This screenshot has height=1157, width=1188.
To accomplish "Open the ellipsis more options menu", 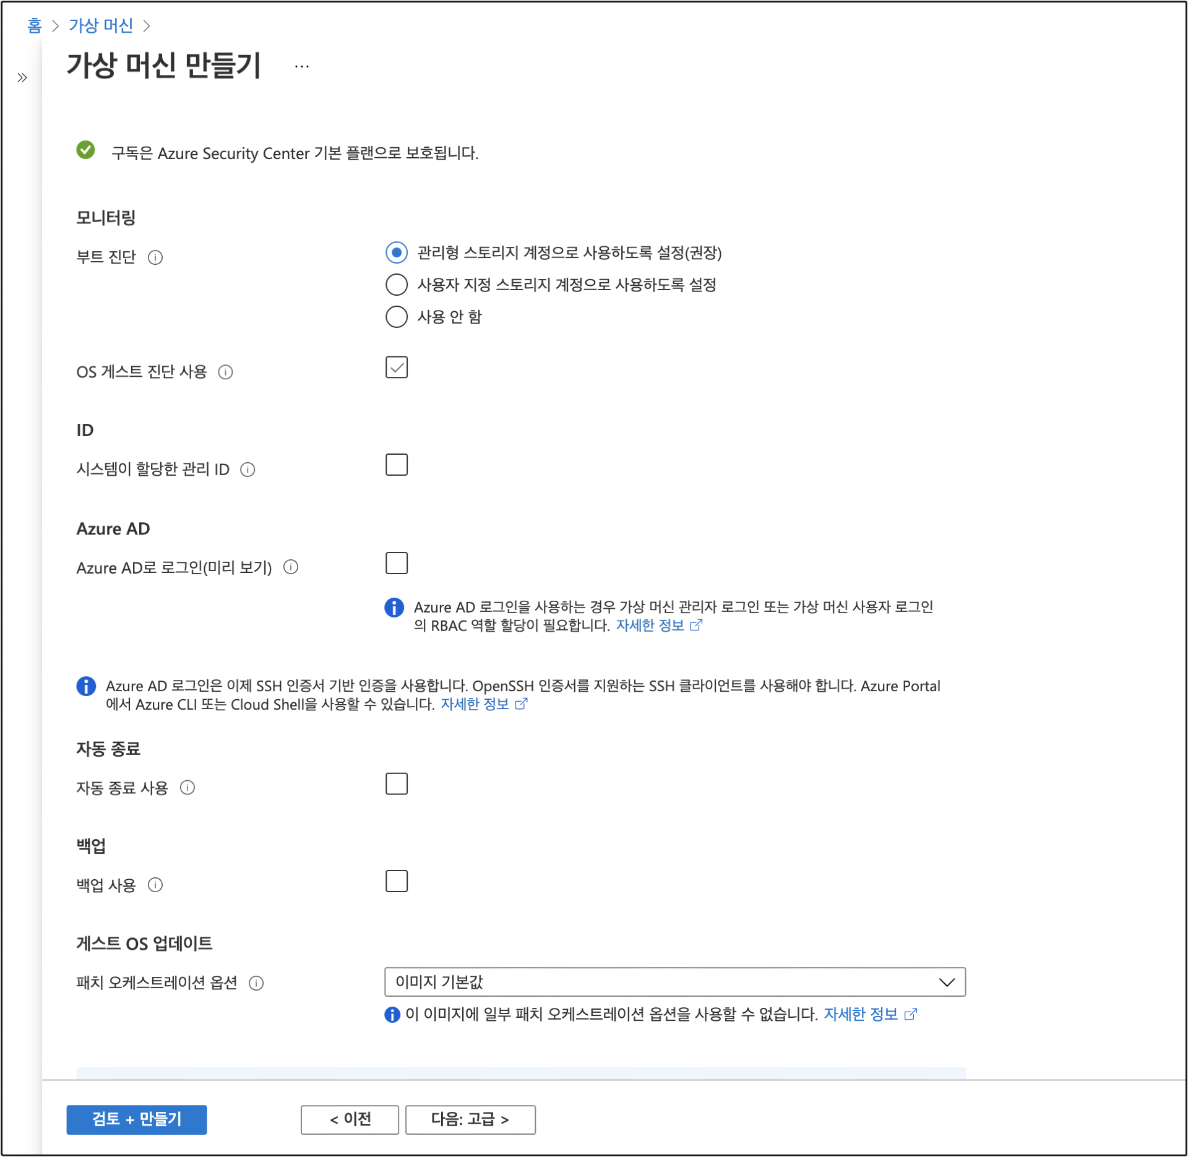I will click(302, 66).
